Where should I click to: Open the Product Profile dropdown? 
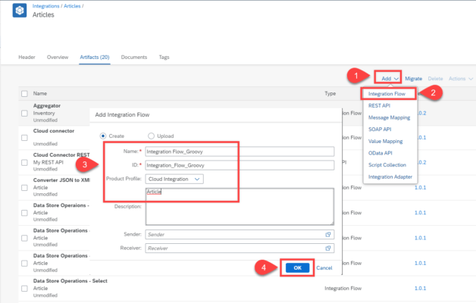(x=175, y=179)
